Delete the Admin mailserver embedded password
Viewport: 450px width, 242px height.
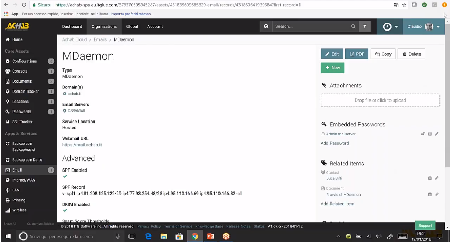point(429,134)
